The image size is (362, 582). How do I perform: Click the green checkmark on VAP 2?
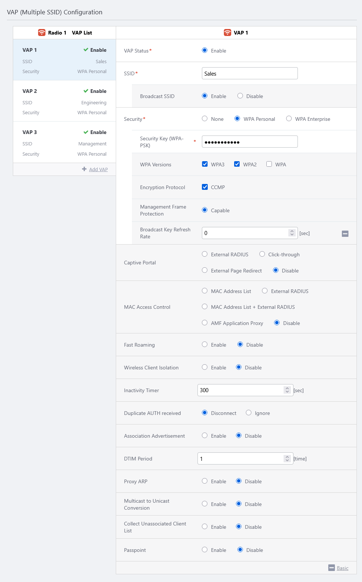tap(86, 91)
